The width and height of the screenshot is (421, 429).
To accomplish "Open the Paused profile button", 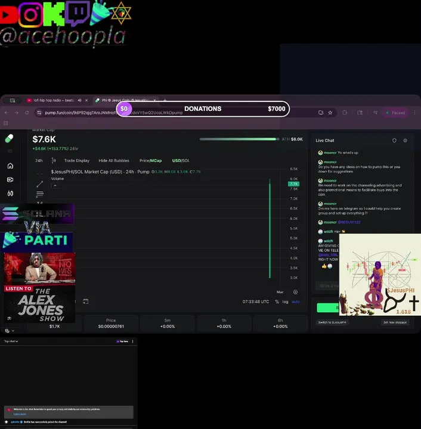I will [x=395, y=113].
